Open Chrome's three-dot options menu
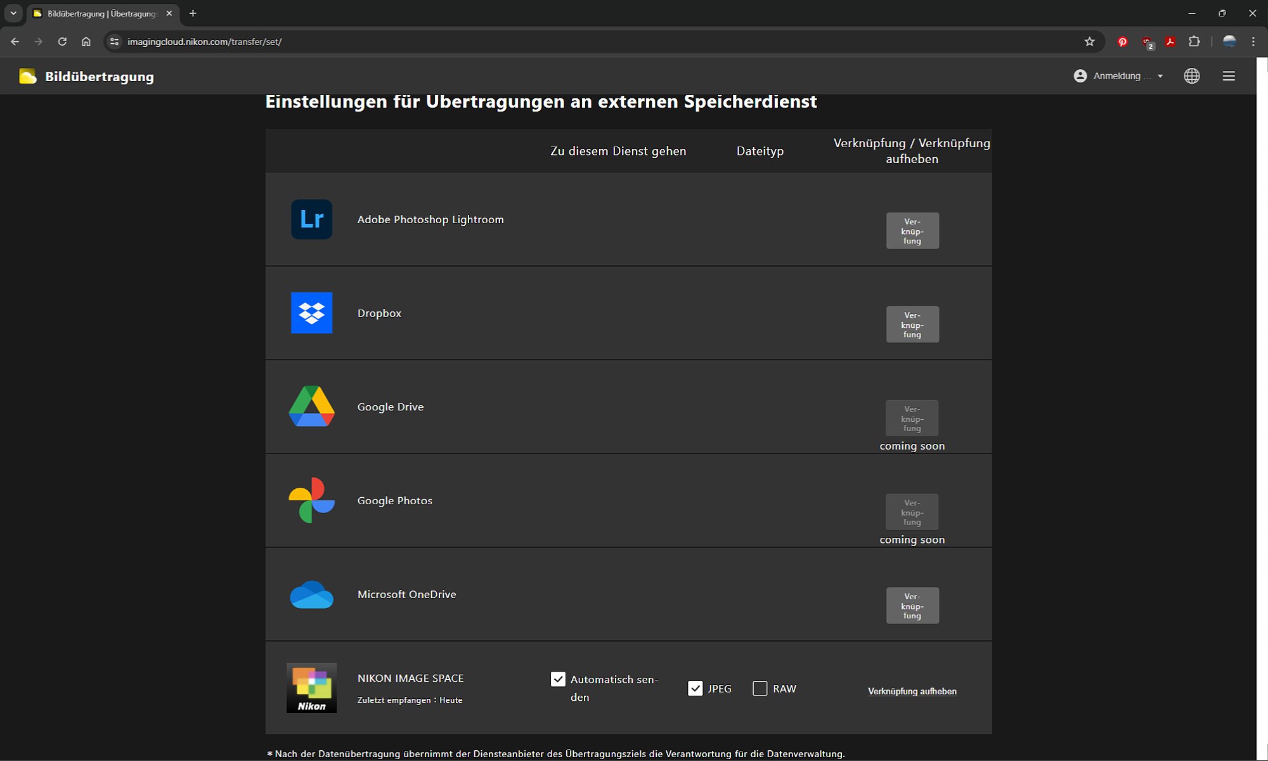 (1253, 42)
